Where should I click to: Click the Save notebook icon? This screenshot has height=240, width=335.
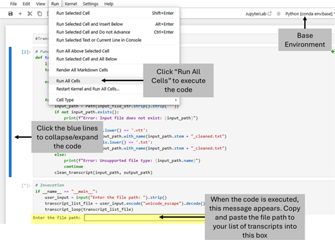click(10, 14)
